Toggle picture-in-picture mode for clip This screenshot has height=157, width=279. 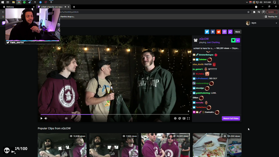184,118
